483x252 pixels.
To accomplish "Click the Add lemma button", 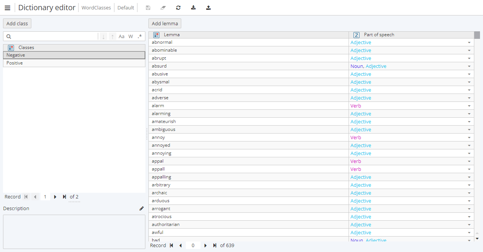I will (x=165, y=23).
